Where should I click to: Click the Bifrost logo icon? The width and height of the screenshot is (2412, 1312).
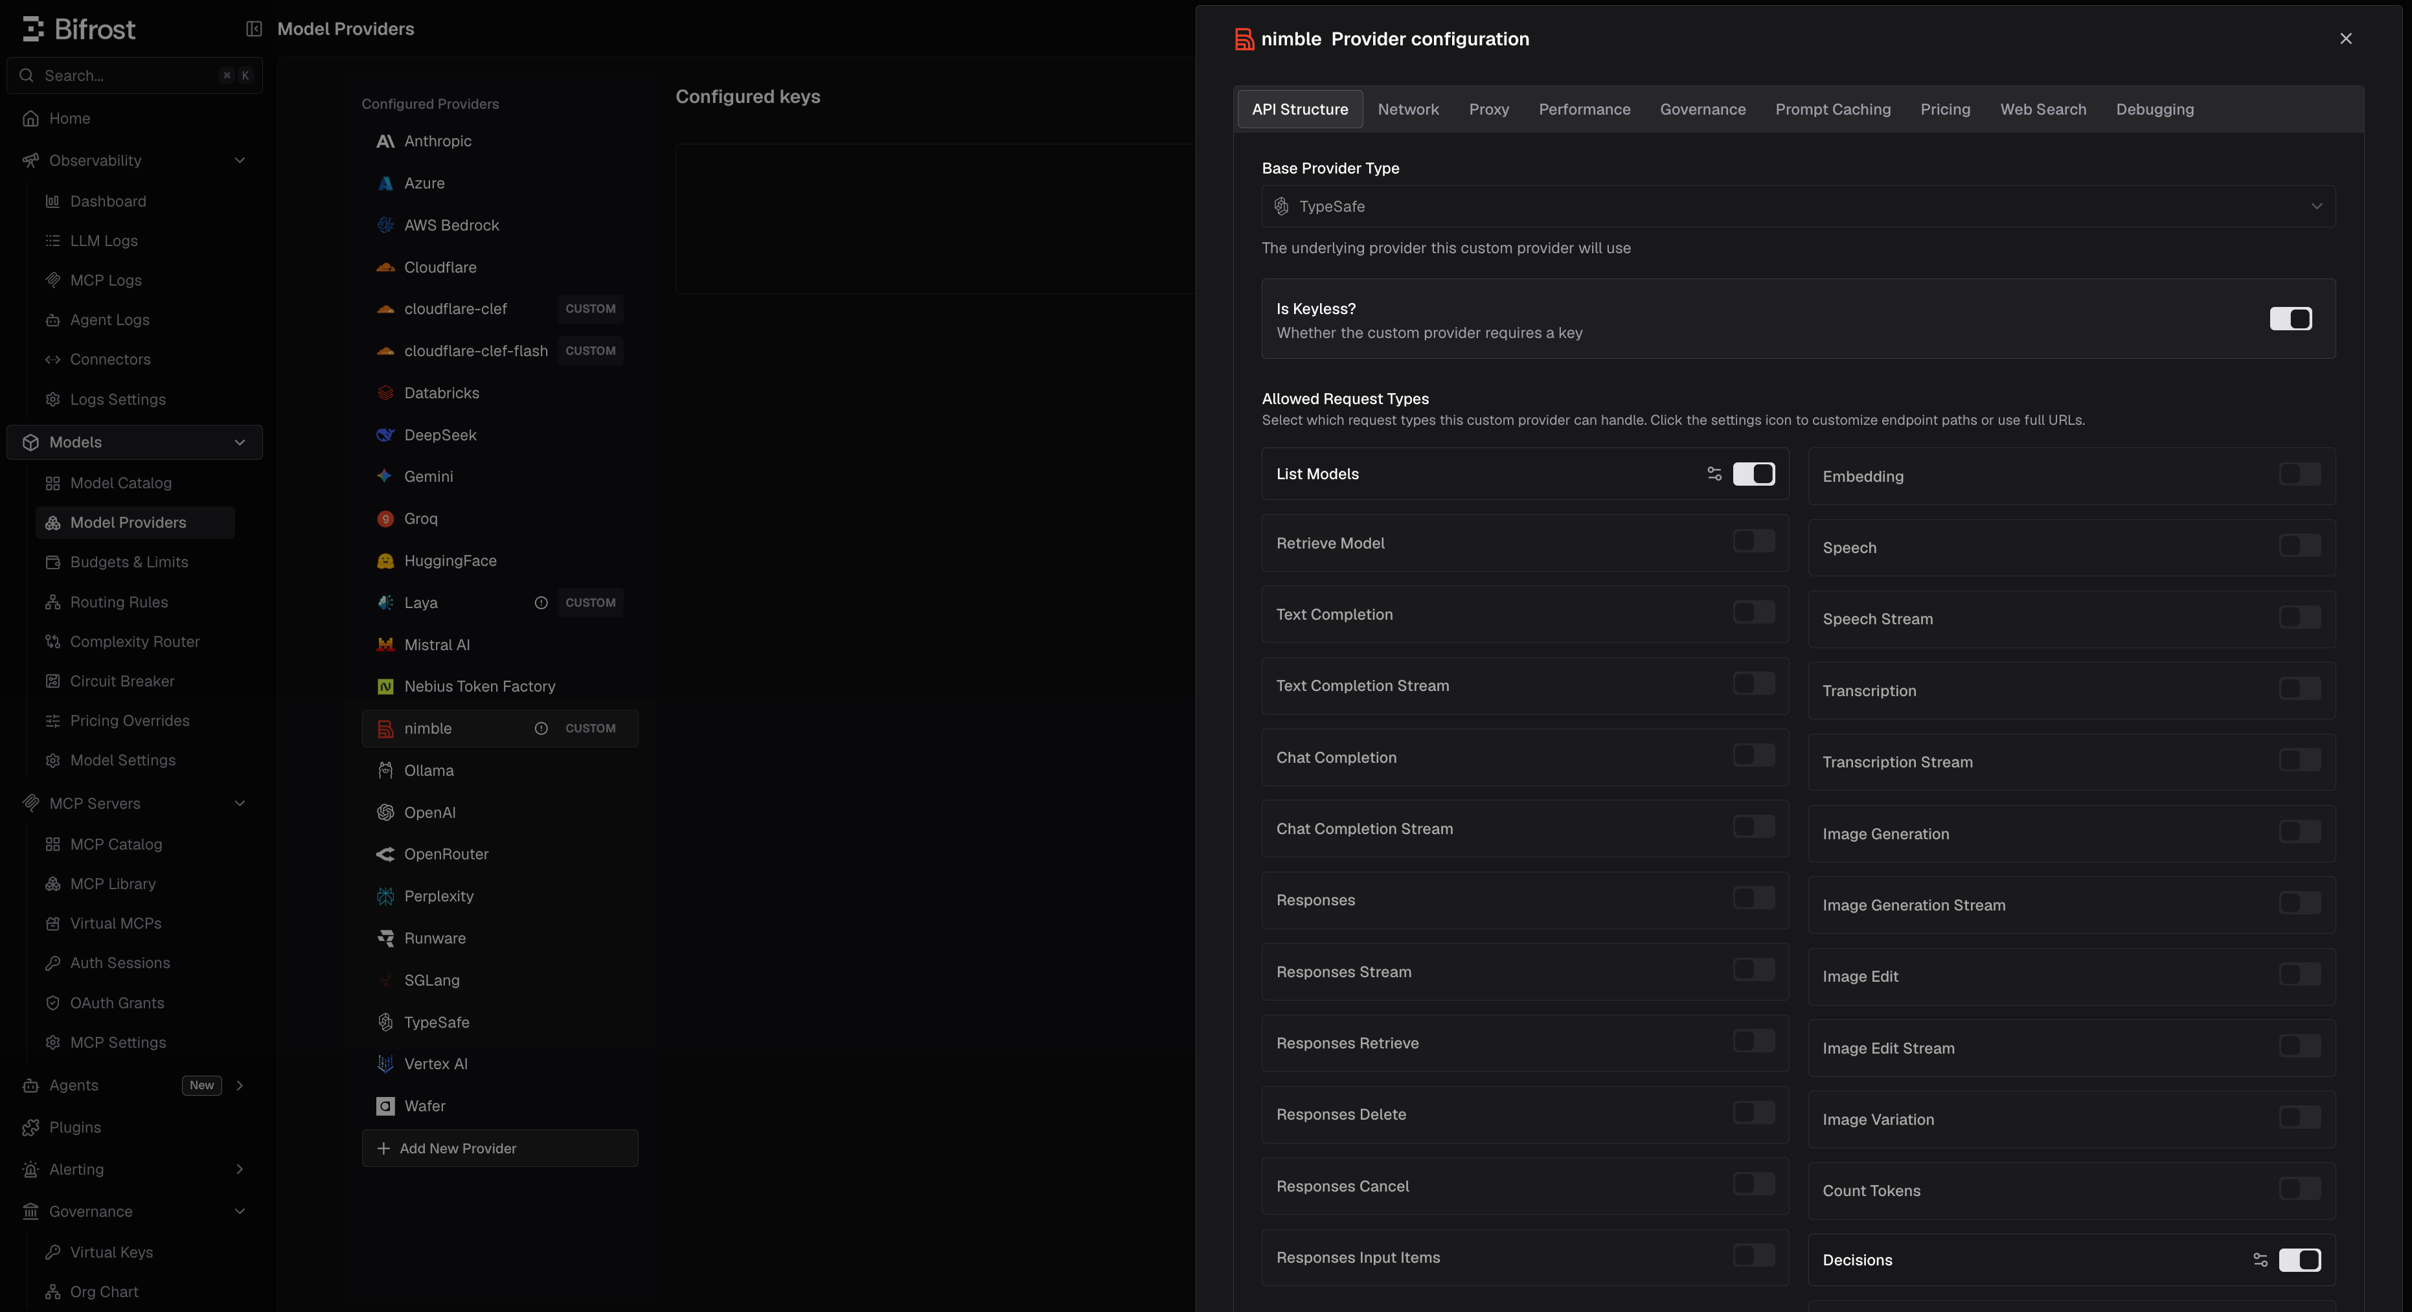33,29
